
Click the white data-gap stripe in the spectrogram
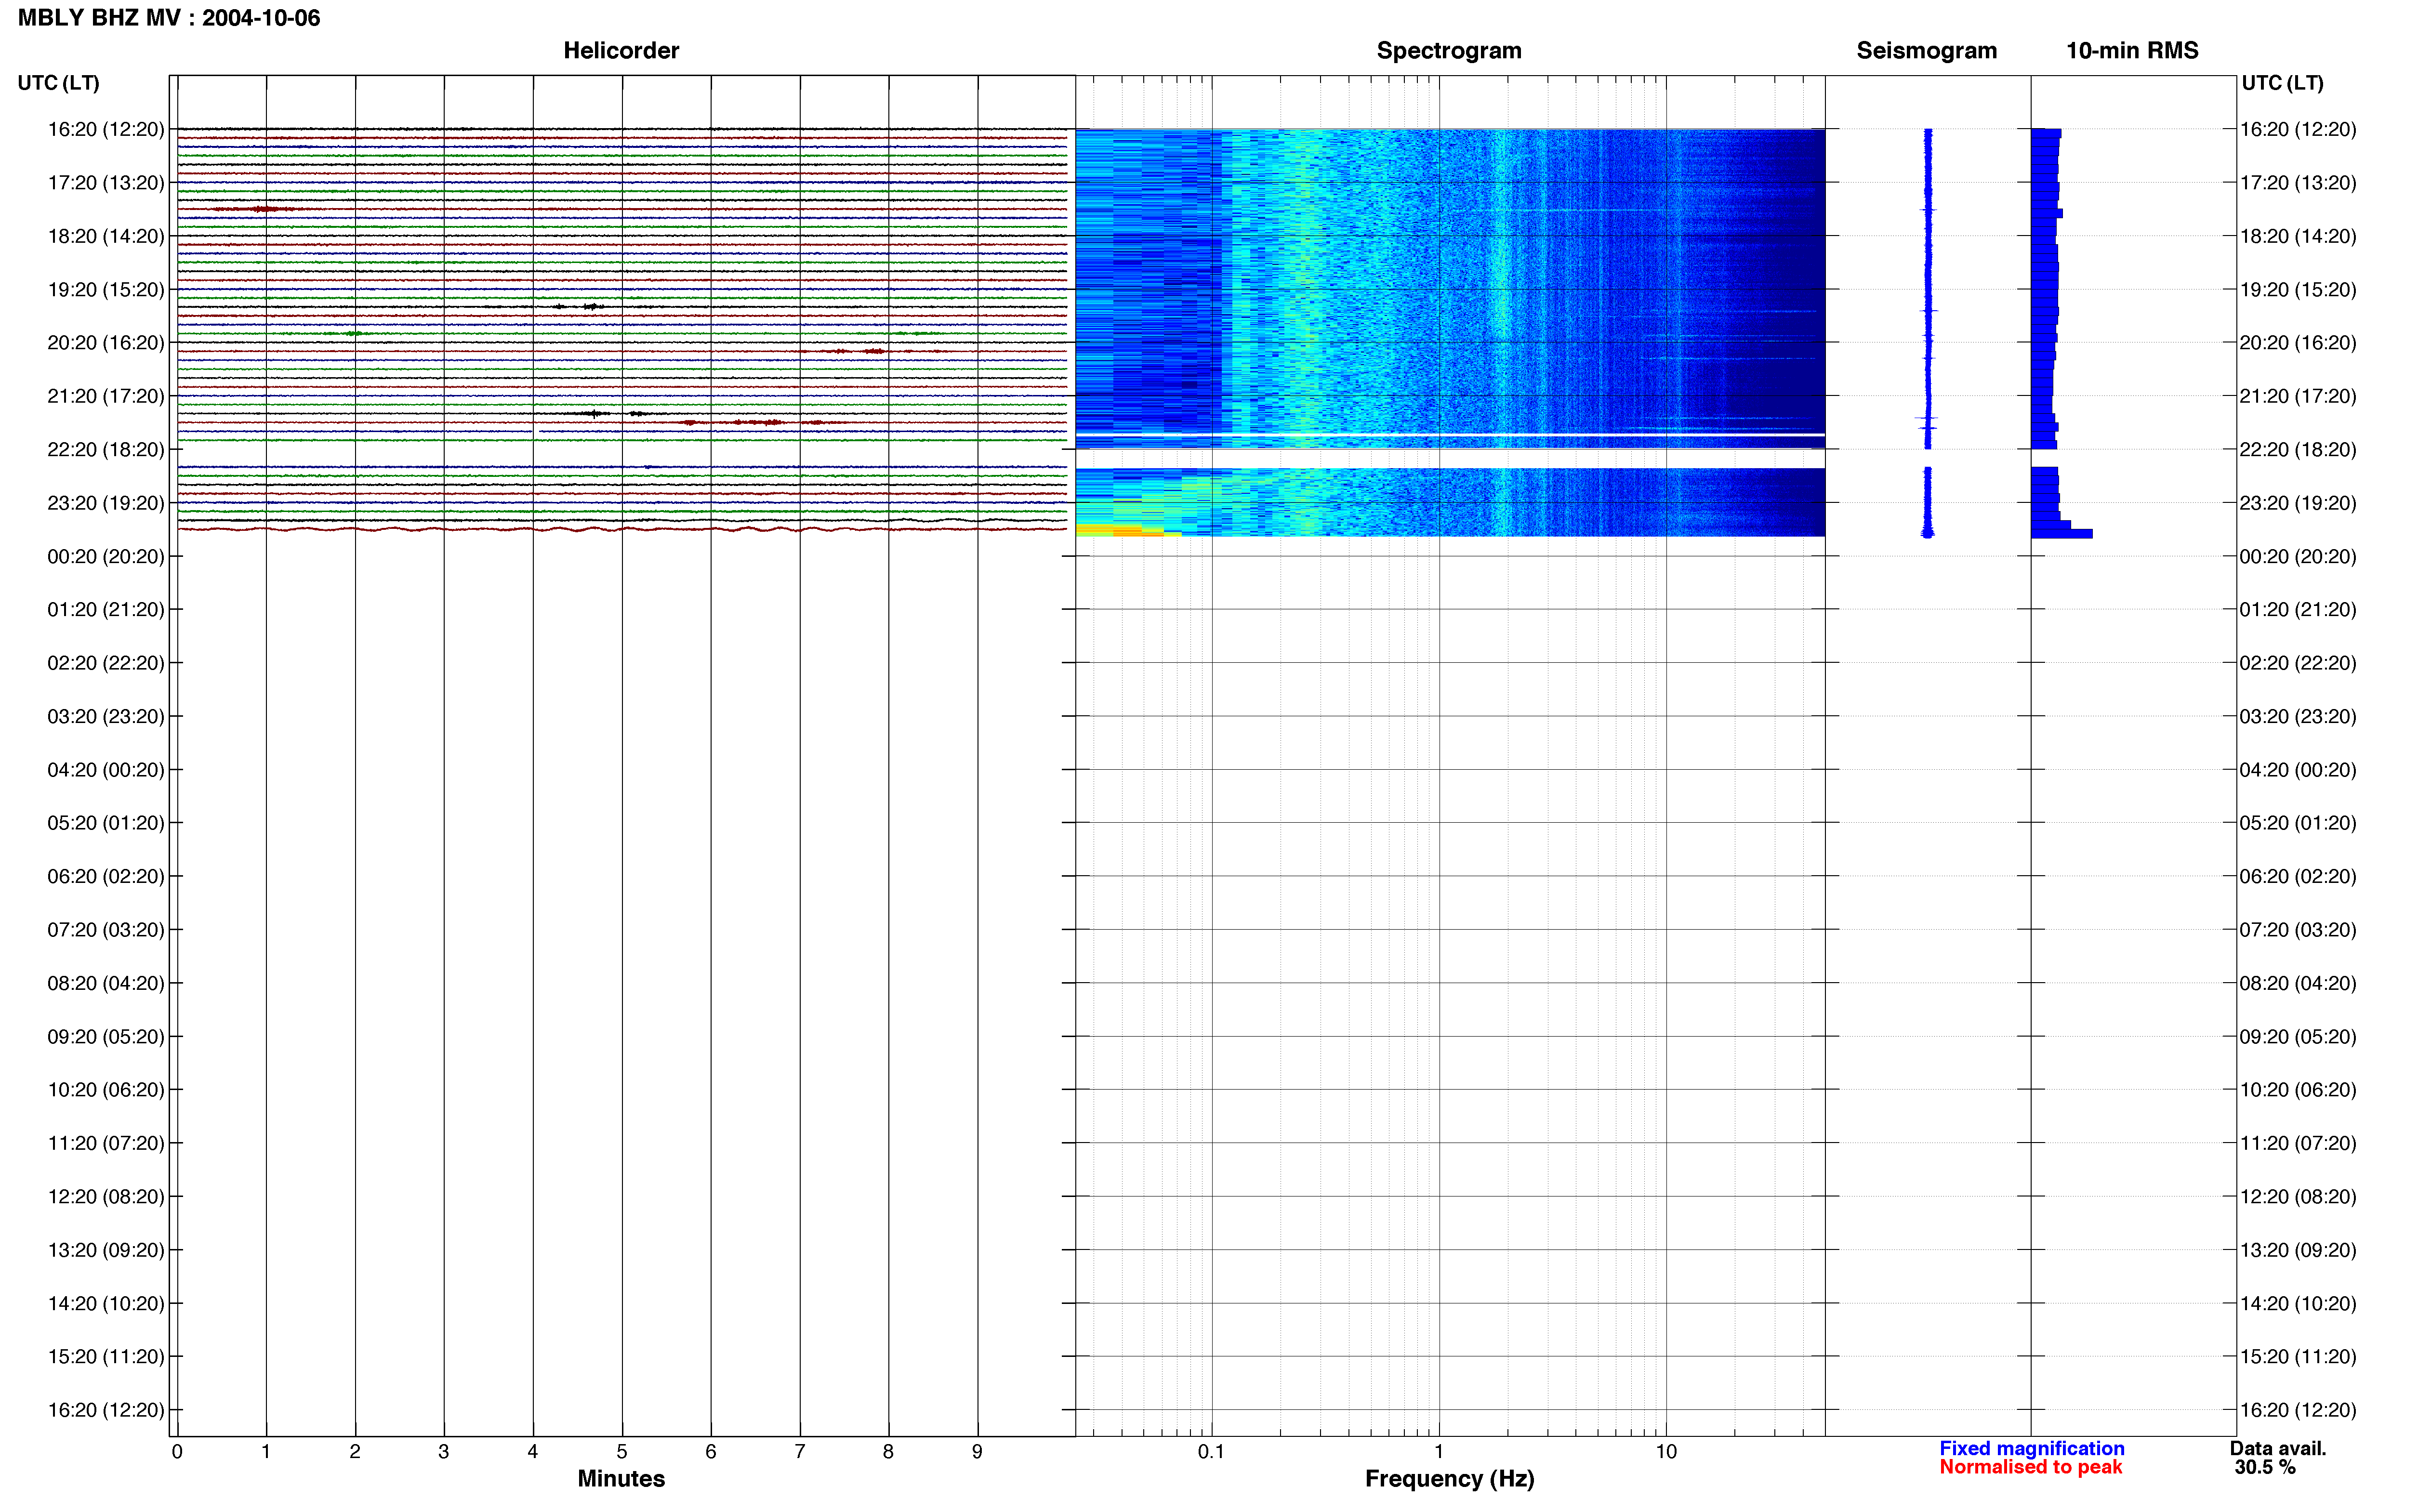point(1450,458)
